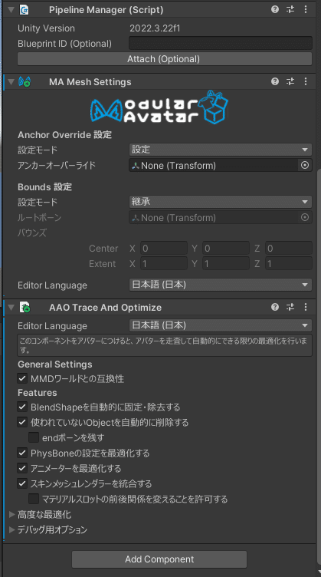Enable endボーンを残す checkbox
Screen dimensions: 321x577
point(34,437)
